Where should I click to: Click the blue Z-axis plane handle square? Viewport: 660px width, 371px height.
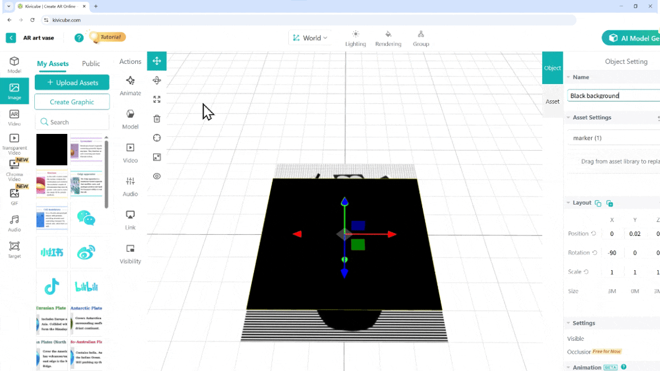pos(358,225)
